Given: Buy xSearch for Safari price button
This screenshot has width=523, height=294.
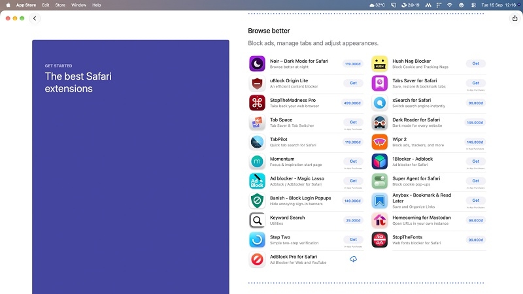Looking at the screenshot, I should (x=476, y=103).
